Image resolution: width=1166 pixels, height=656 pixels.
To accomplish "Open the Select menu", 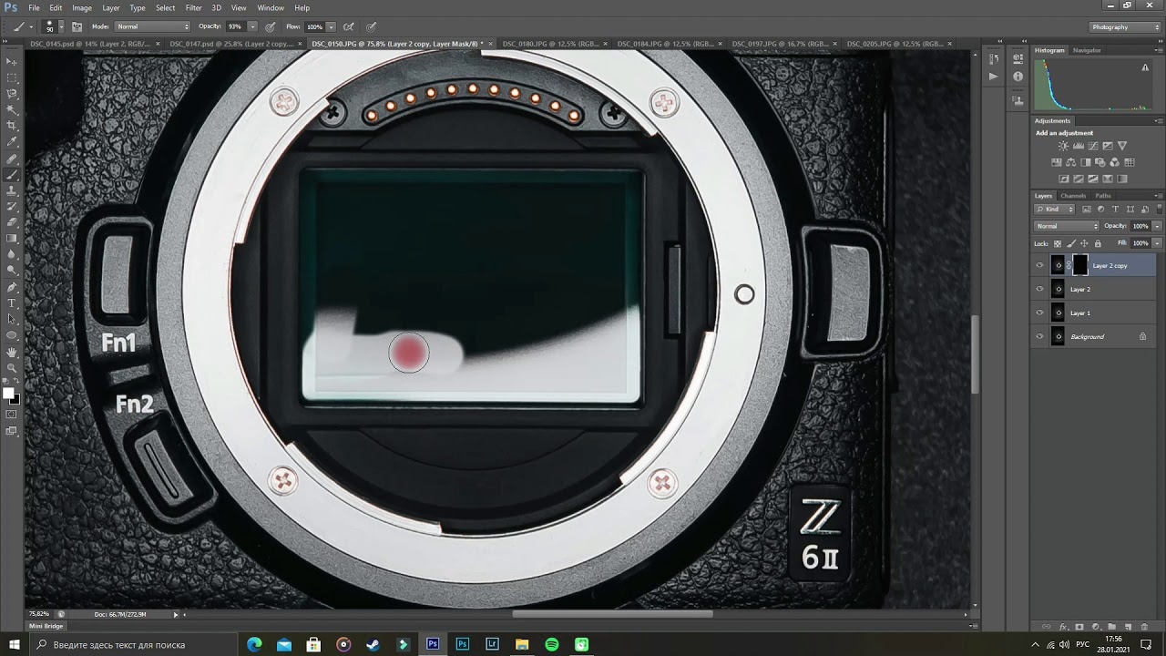I will click(165, 7).
